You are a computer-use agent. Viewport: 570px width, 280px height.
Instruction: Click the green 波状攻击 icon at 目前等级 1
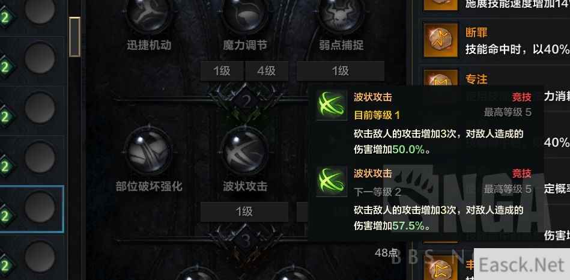click(x=332, y=106)
